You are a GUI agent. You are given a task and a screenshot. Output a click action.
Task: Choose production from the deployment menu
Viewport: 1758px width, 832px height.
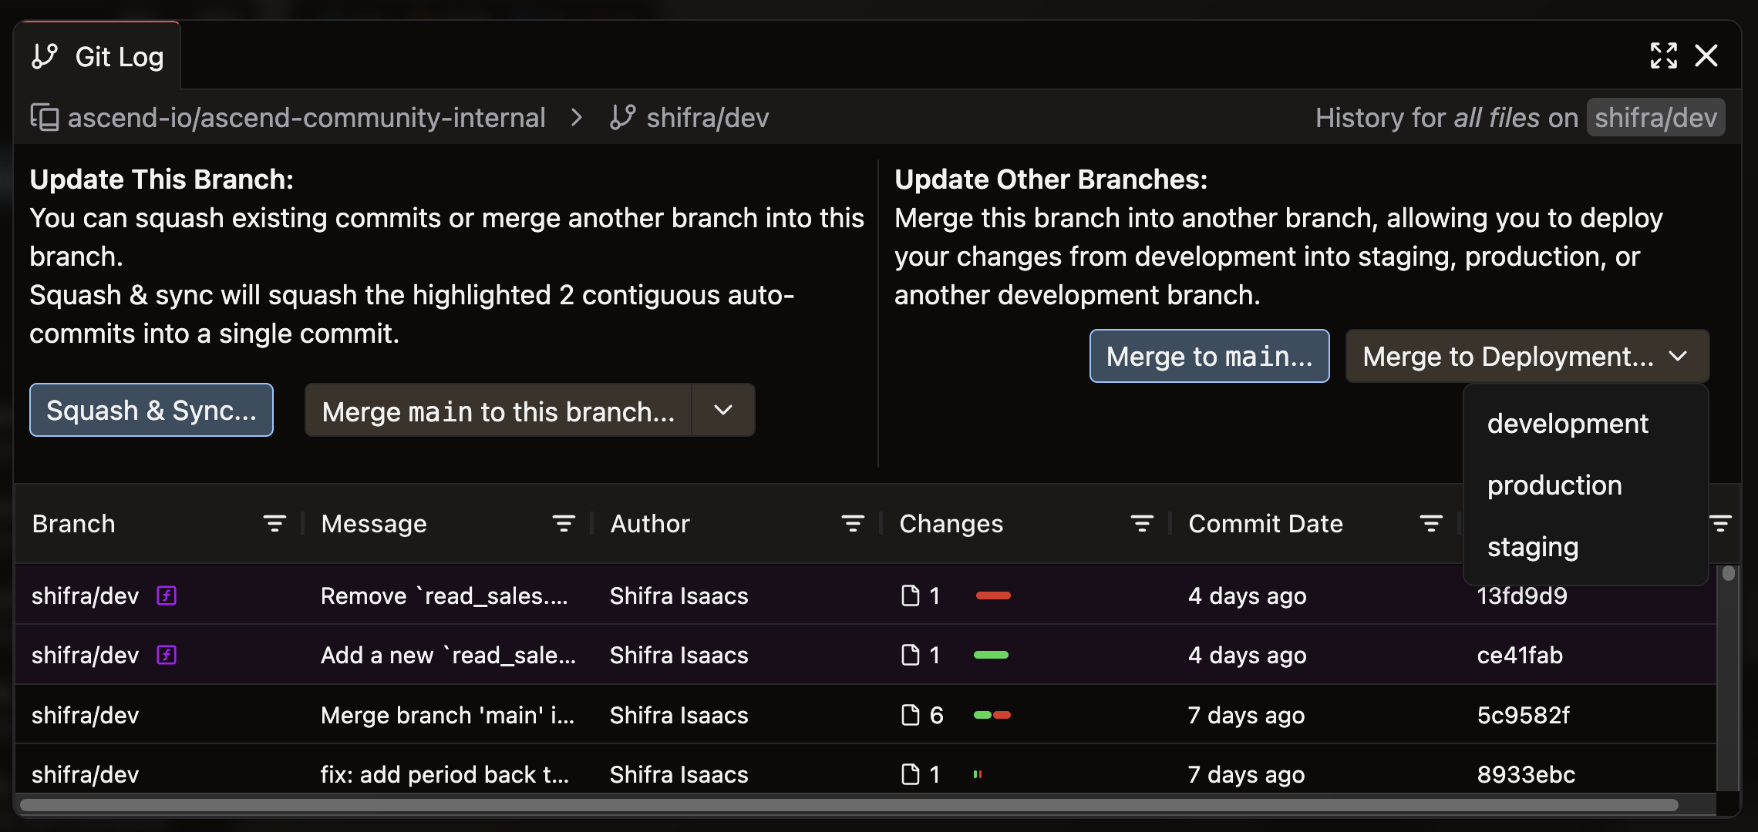point(1554,485)
